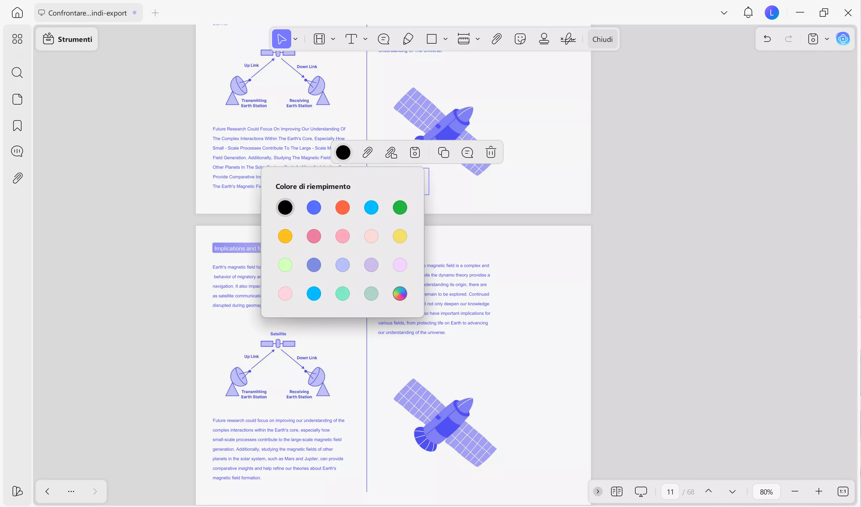This screenshot has width=861, height=507.
Task: Click the AI assistant icon top right
Action: [x=843, y=39]
